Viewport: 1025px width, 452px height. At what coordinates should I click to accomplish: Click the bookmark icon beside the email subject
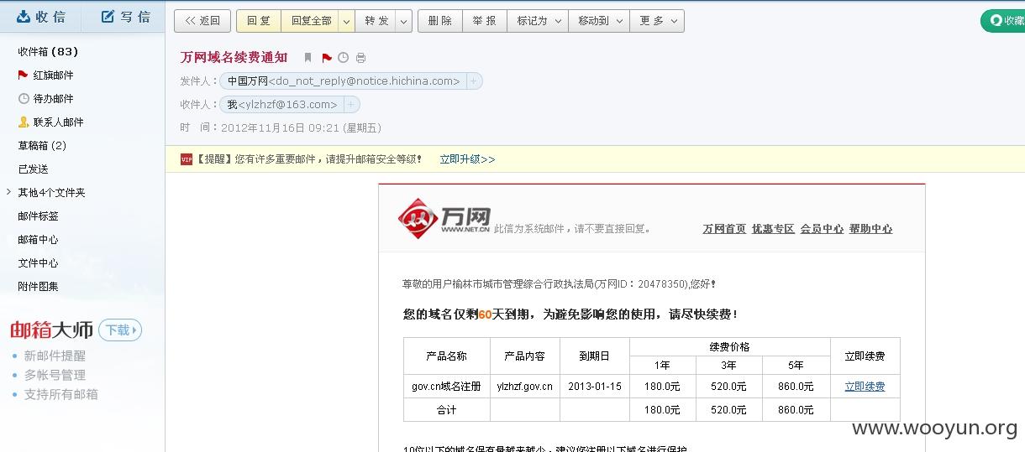pyautogui.click(x=307, y=58)
